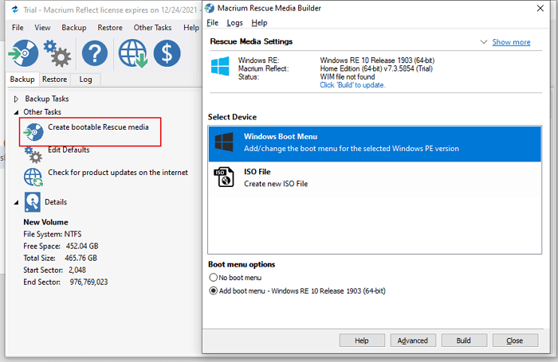This screenshot has width=558, height=362.
Task: Open the defaults gears toolbar icon
Action: [57, 53]
